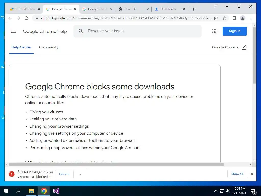Switch to the ScriptRB tab
Screen dimensions: 261x196
pyautogui.click(x=25, y=9)
